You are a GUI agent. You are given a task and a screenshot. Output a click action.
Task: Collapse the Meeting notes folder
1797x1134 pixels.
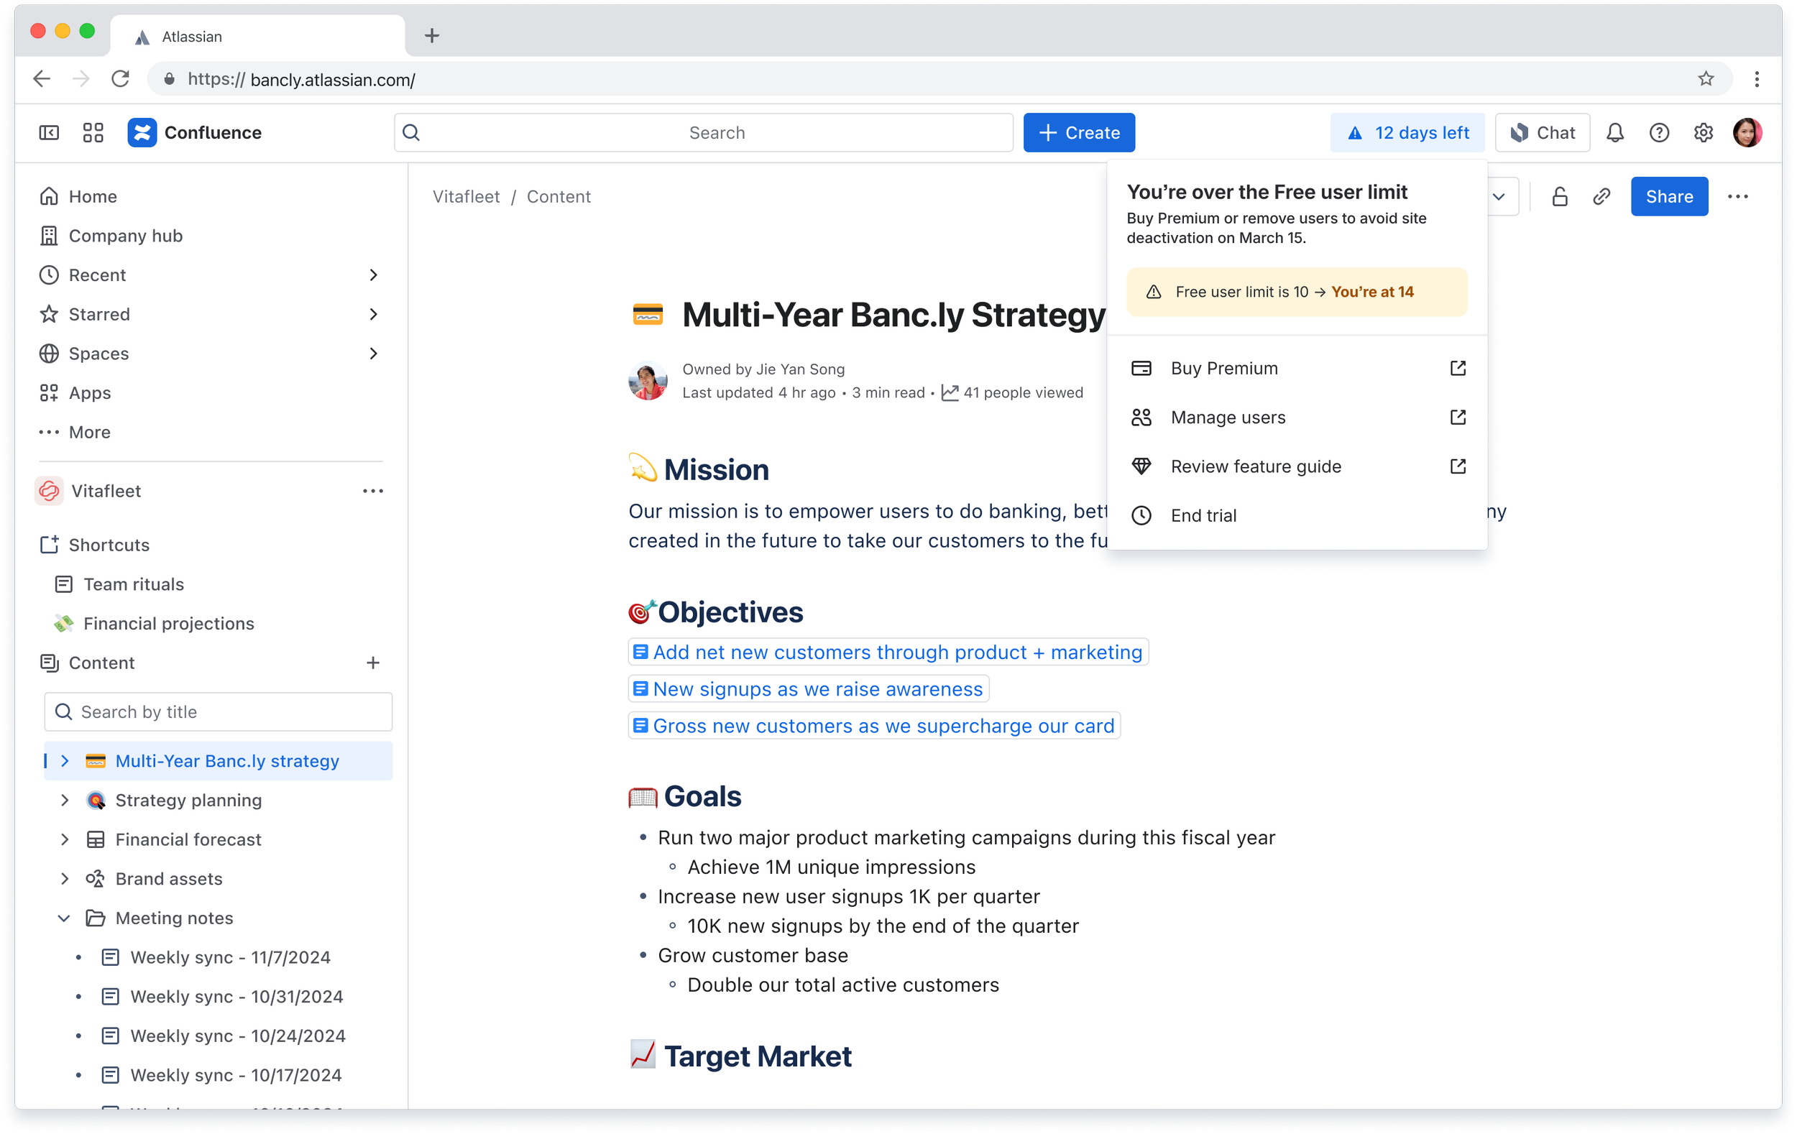(64, 918)
